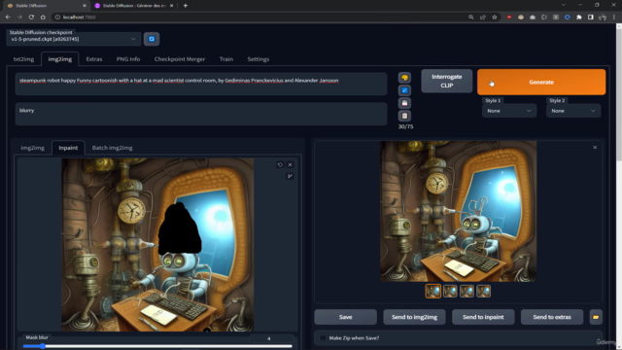Click into the positive prompt text box

tap(201, 84)
